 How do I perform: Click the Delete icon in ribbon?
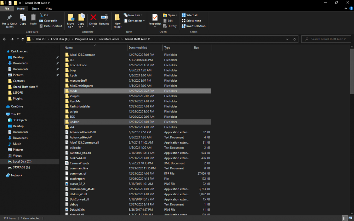(x=93, y=18)
